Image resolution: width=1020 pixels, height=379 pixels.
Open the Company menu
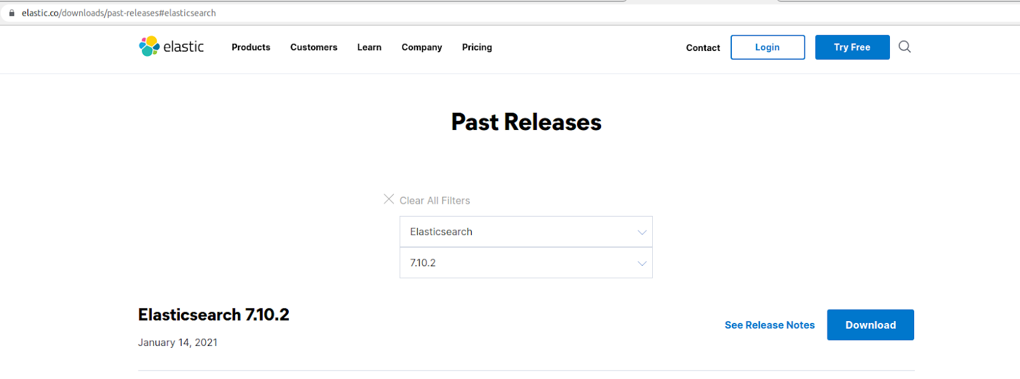click(x=421, y=47)
